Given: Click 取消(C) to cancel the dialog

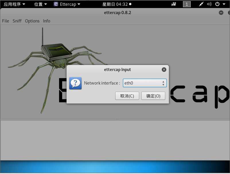Looking at the screenshot, I should pos(127,96).
